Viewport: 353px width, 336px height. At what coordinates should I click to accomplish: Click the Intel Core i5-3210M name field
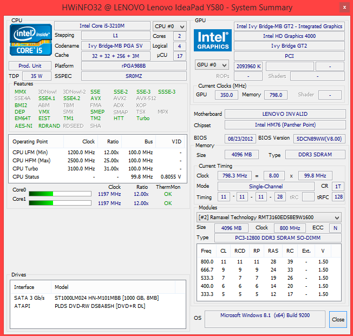(102, 26)
